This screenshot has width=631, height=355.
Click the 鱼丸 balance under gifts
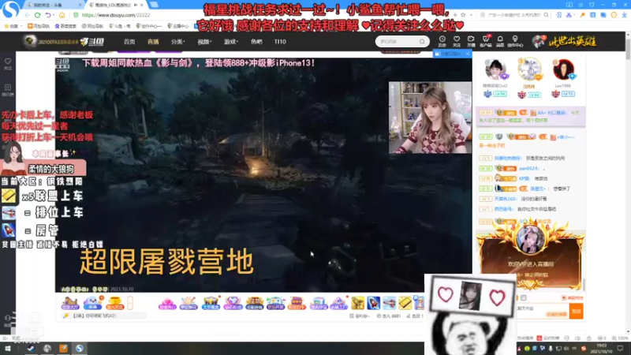(389, 316)
